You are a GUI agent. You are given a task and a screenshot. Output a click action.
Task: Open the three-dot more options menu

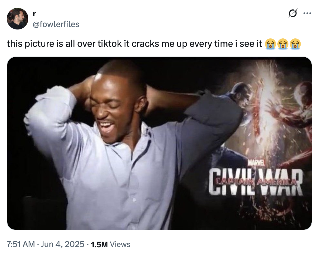[307, 13]
